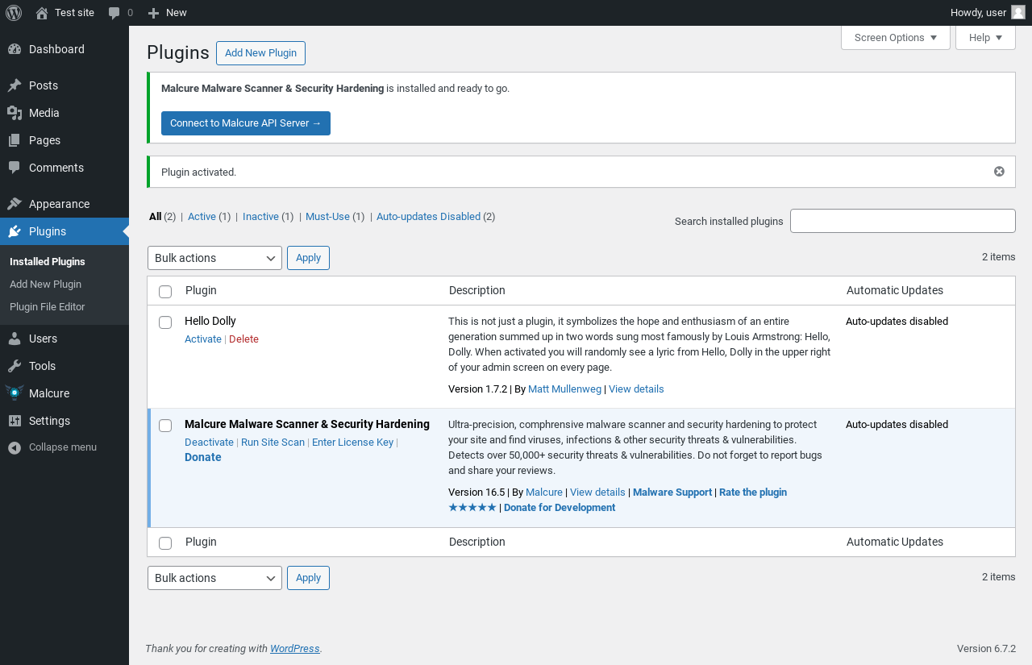Click Connect to Malcure API Server button
1032x665 pixels.
point(246,123)
